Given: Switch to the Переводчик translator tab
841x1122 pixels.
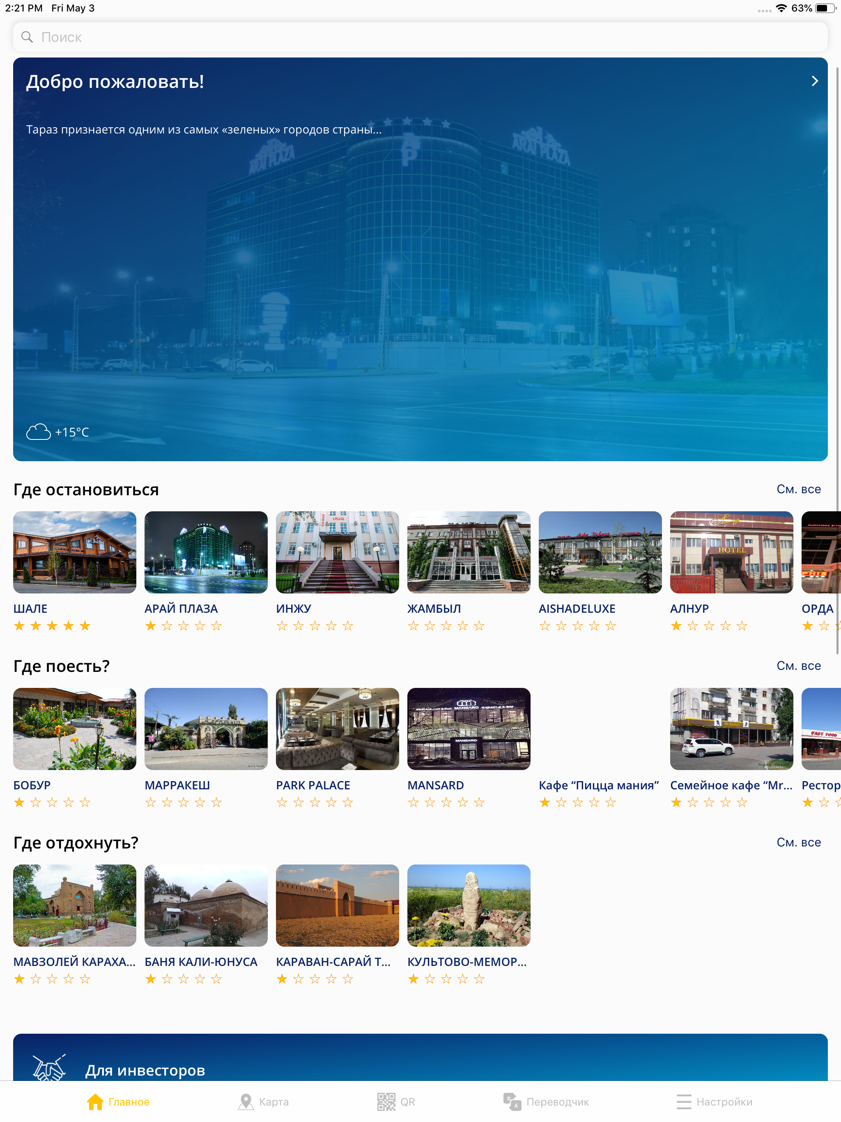Looking at the screenshot, I should tap(546, 1102).
